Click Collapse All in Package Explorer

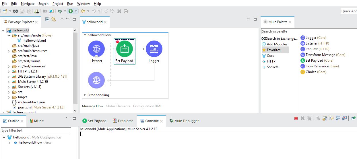click(47, 19)
